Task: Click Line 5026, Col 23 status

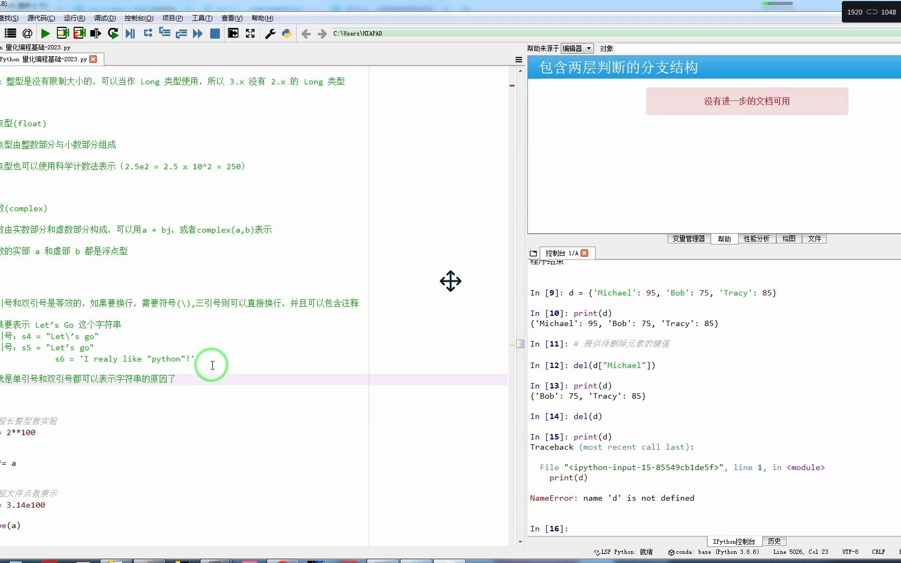Action: point(800,552)
